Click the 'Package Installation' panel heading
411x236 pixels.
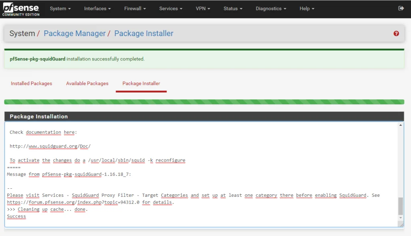[39, 117]
